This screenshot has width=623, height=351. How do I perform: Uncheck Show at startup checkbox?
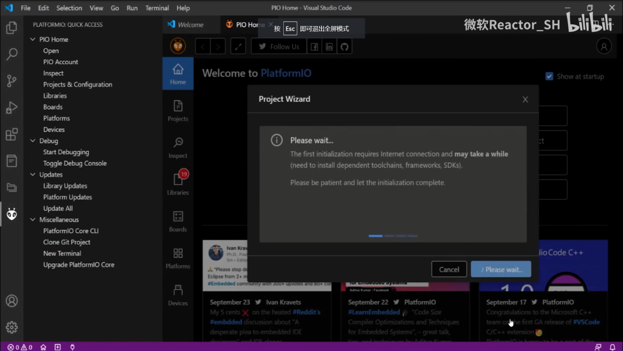coord(549,76)
